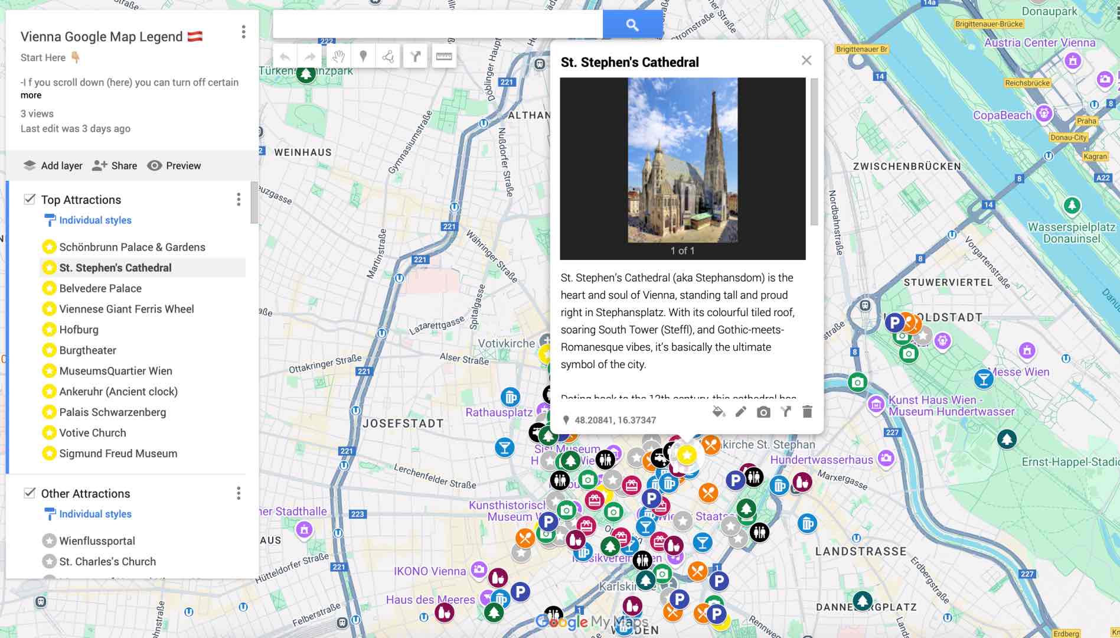Expand the map description with 'more'
This screenshot has width=1120, height=638.
pyautogui.click(x=31, y=95)
